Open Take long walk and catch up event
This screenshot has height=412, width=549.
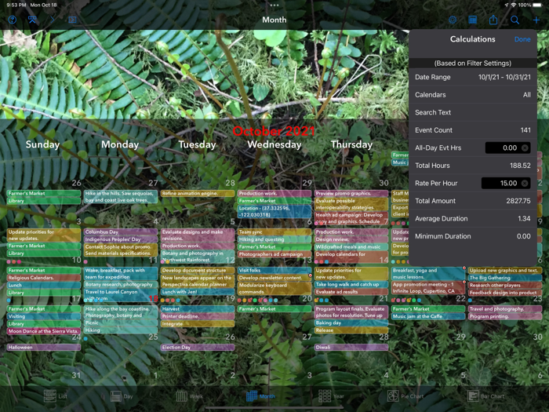(x=351, y=284)
